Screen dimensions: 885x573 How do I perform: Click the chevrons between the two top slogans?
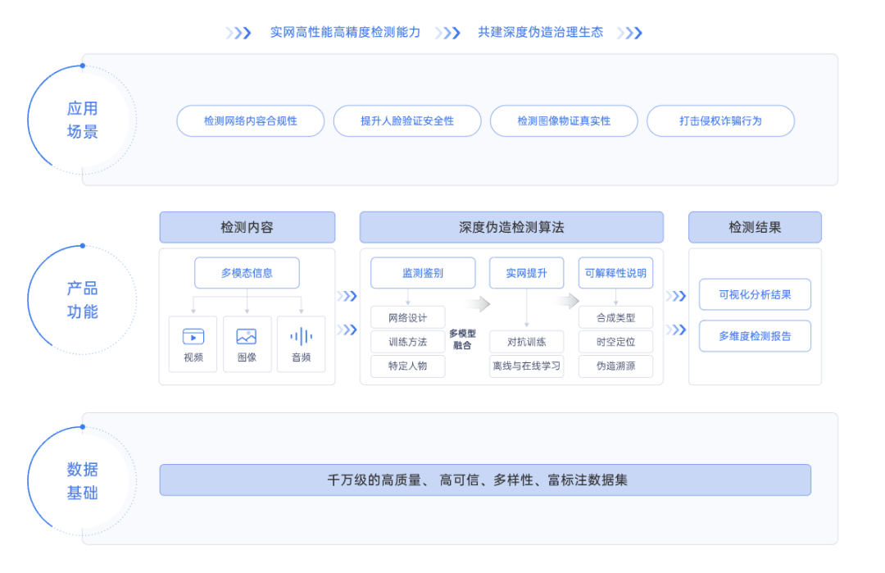(x=447, y=33)
